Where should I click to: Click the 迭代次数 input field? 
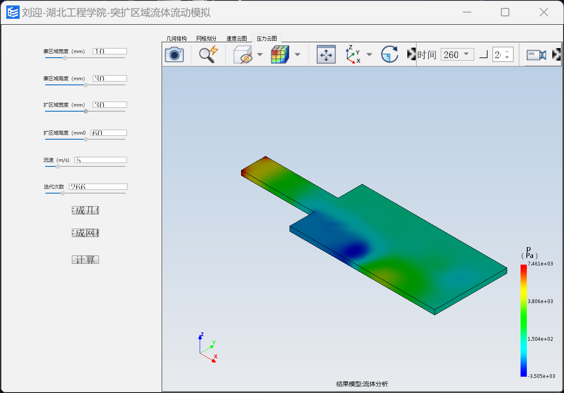pos(98,186)
